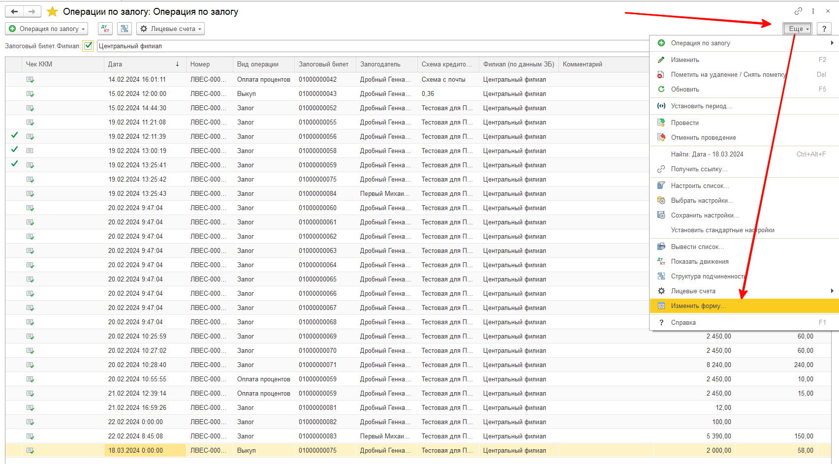Viewport: 839px width, 464px height.
Task: Expand the Операция по залогу create dropdown
Action: 46,29
